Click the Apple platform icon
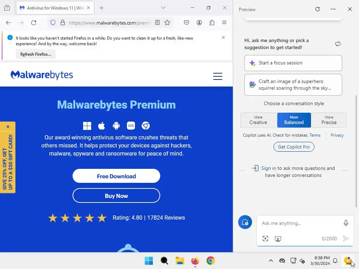This screenshot has height=269, width=359. [101, 126]
